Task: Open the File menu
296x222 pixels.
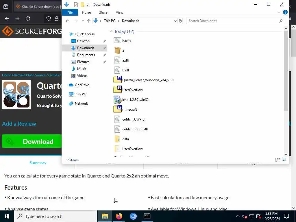Action: click(70, 12)
